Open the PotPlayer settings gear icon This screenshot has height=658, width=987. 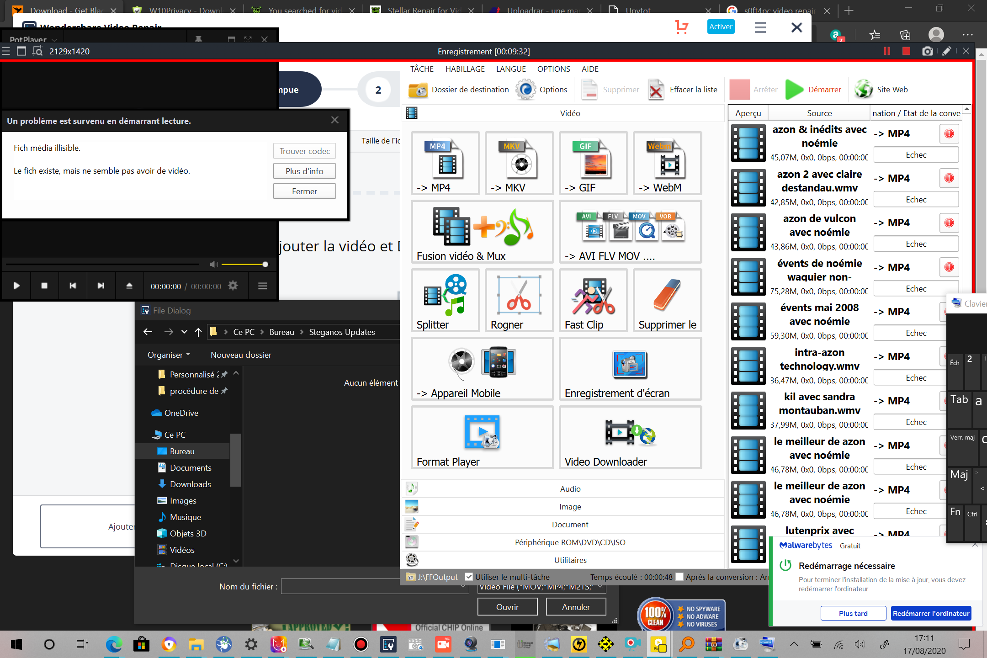coord(233,286)
